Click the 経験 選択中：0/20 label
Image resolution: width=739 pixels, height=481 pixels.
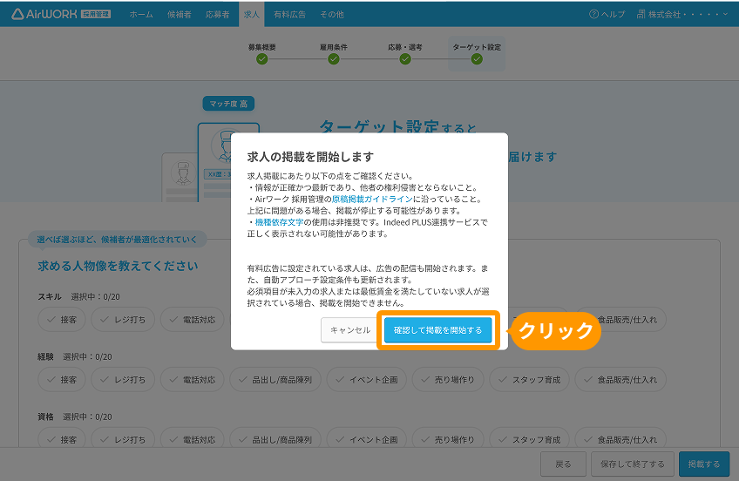coord(75,356)
